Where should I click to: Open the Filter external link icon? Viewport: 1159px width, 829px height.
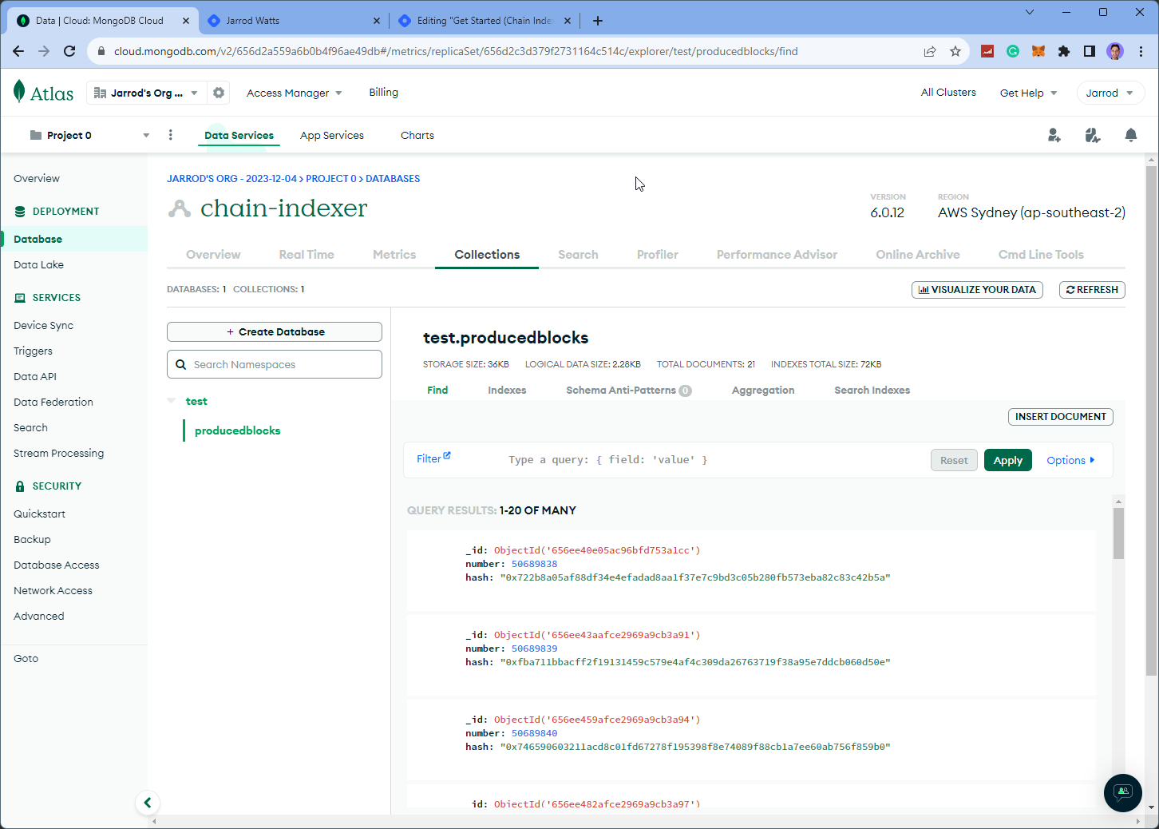point(447,455)
